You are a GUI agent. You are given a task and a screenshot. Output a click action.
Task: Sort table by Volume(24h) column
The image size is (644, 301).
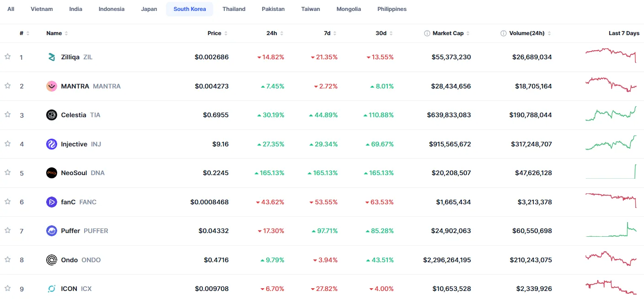(x=530, y=33)
